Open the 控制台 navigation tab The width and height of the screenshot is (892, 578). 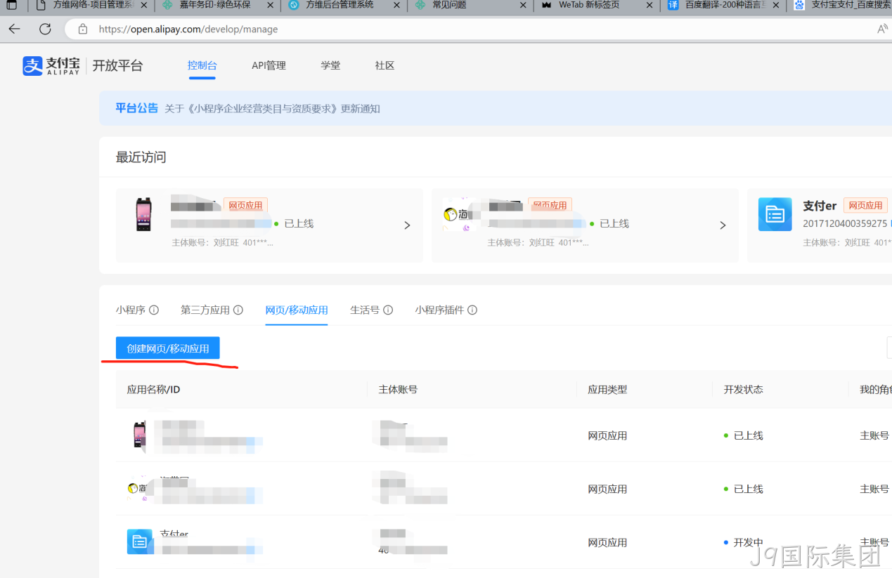(x=202, y=65)
